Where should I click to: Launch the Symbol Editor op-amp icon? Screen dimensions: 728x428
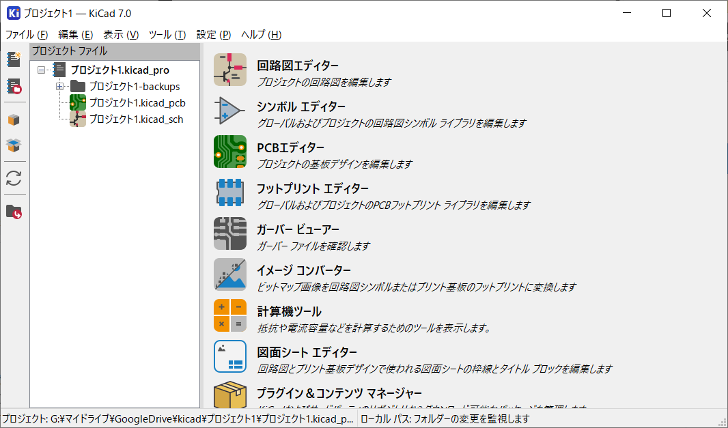[x=230, y=111]
